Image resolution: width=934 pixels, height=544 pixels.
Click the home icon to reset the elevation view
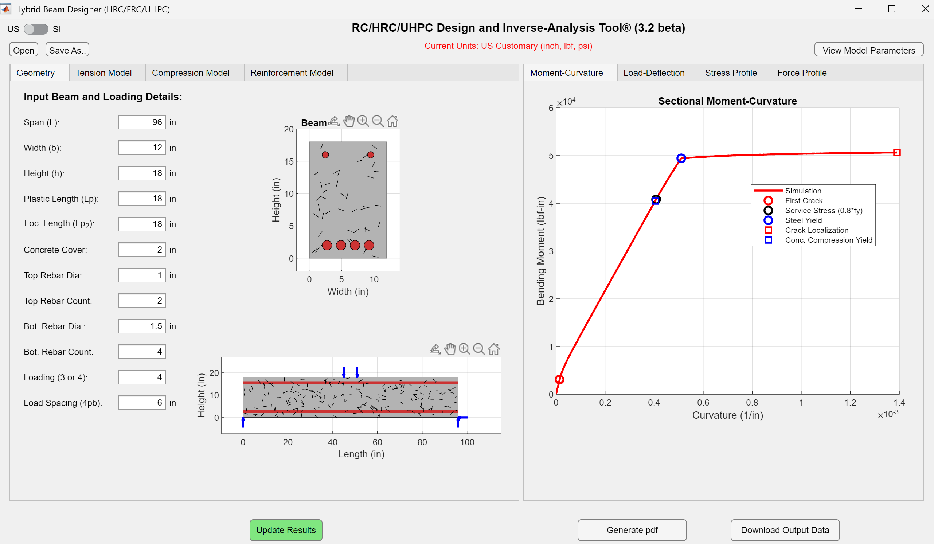[493, 349]
